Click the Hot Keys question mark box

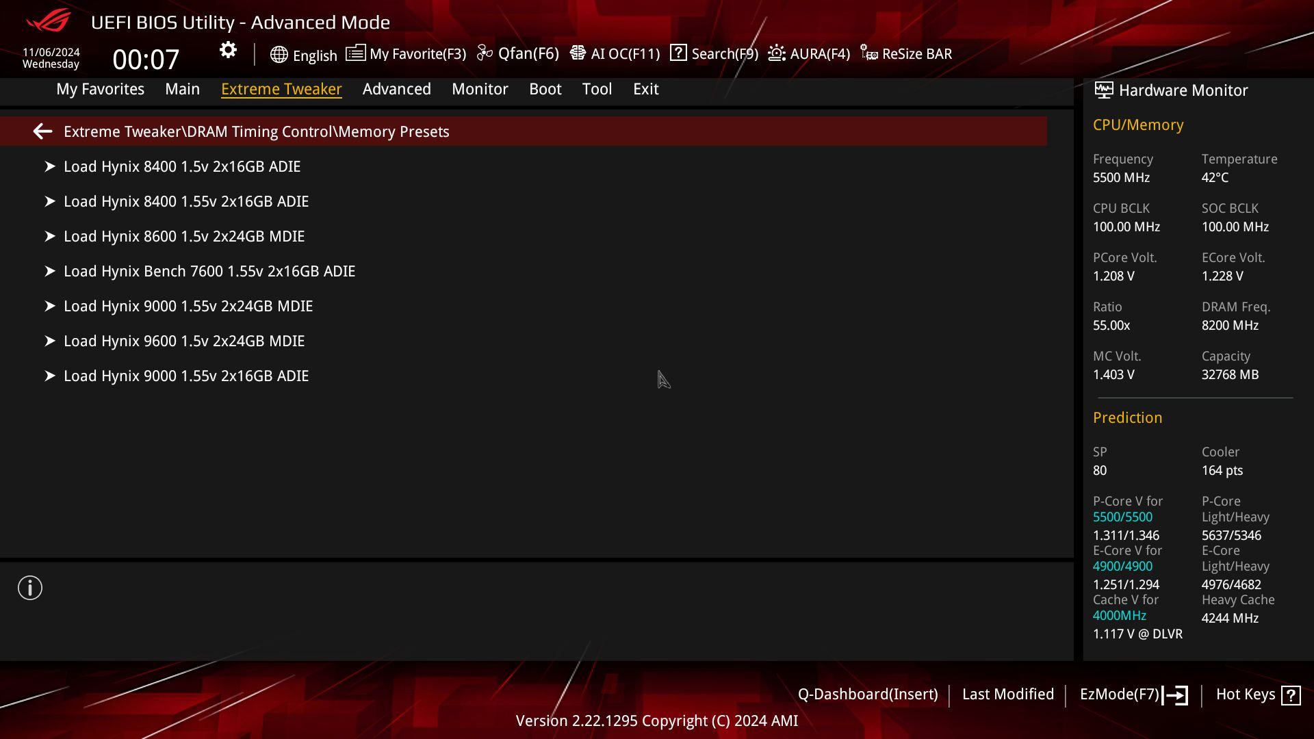(x=1291, y=695)
